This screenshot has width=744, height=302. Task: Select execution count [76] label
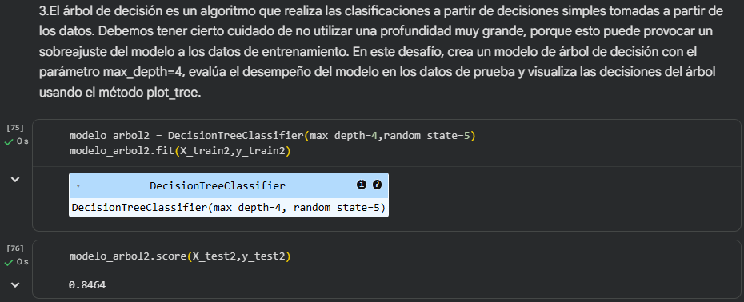click(x=15, y=248)
